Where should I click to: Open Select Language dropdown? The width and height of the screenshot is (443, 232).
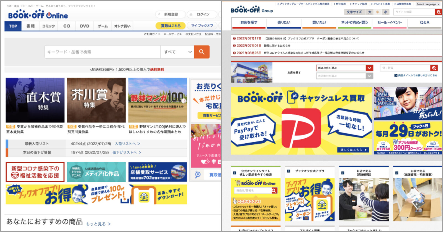click(x=428, y=4)
